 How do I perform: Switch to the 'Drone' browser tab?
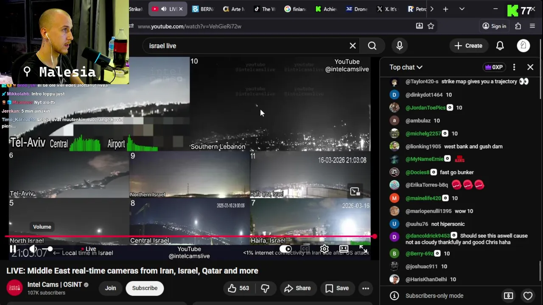tap(357, 9)
